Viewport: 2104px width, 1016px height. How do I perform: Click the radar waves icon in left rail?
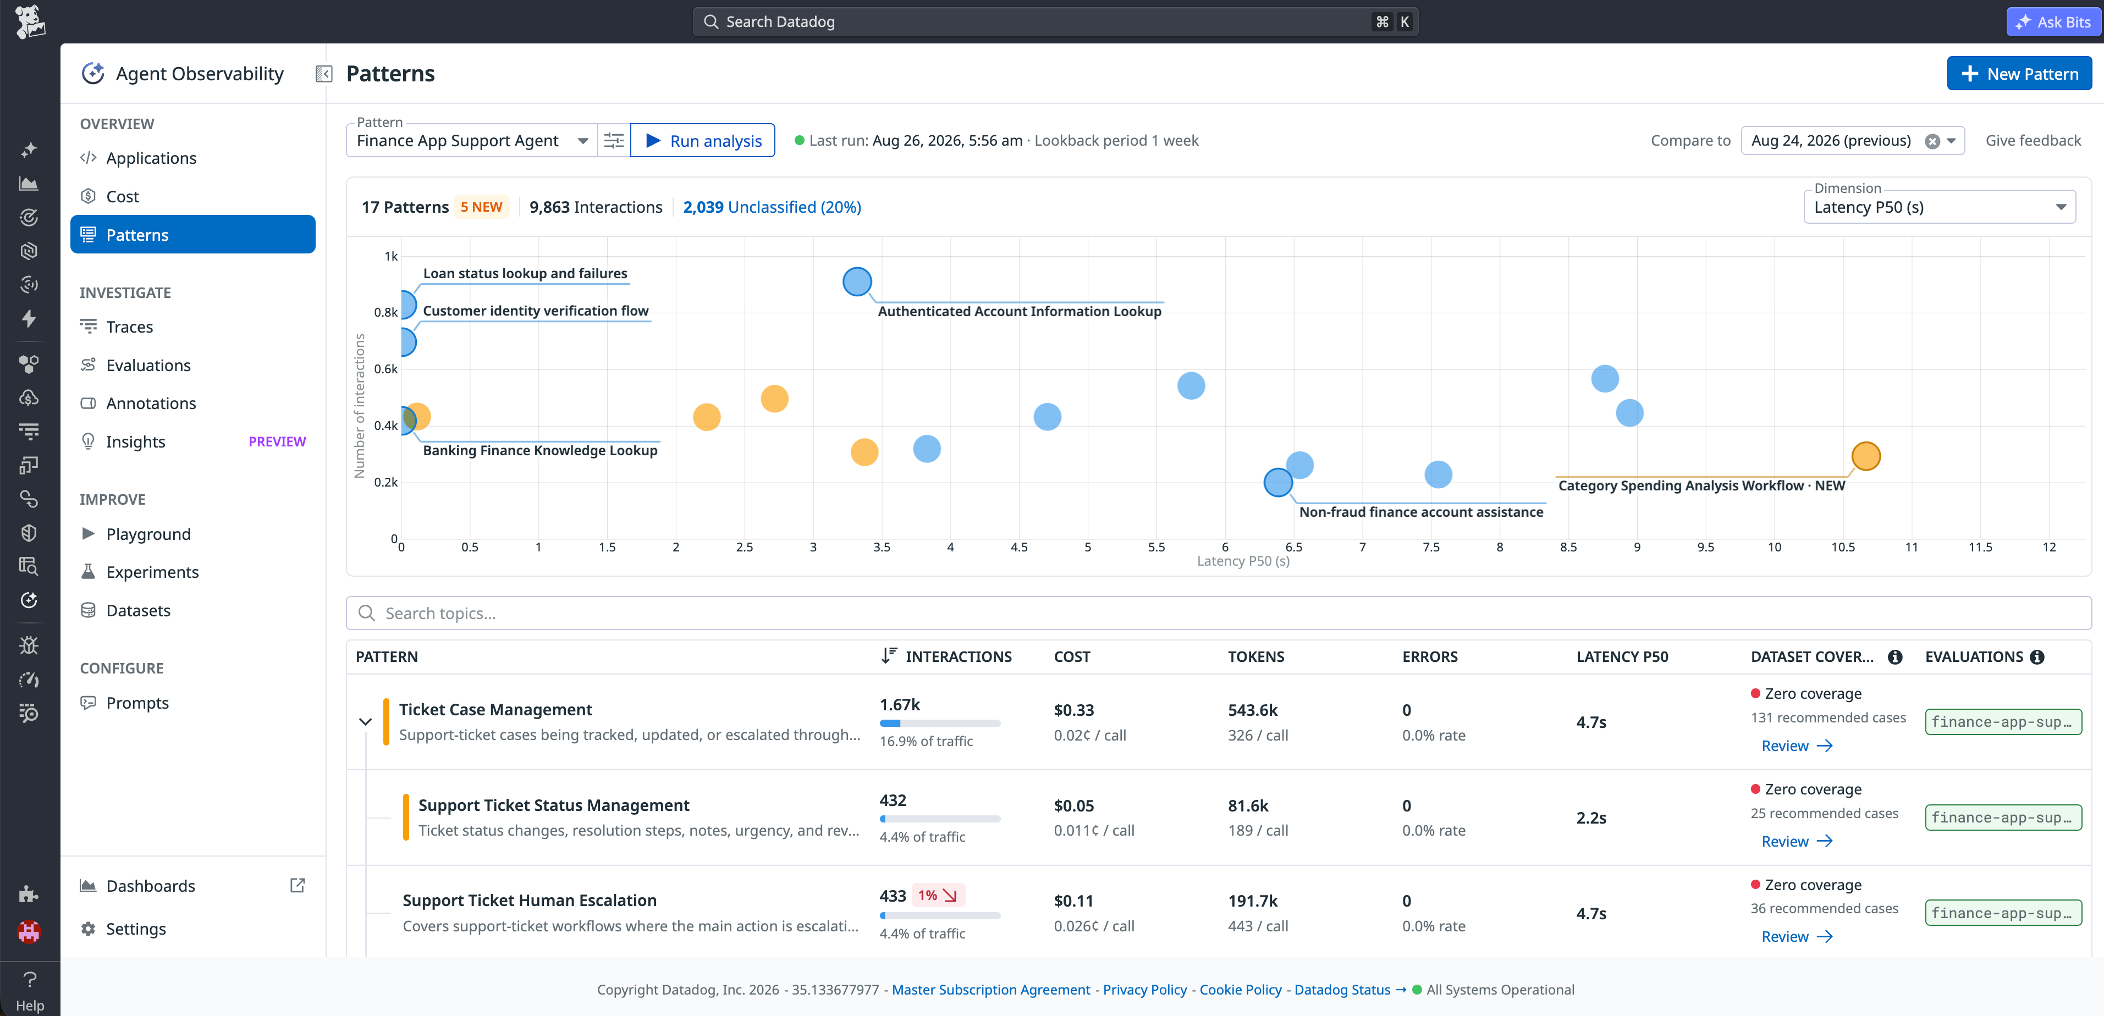coord(29,284)
